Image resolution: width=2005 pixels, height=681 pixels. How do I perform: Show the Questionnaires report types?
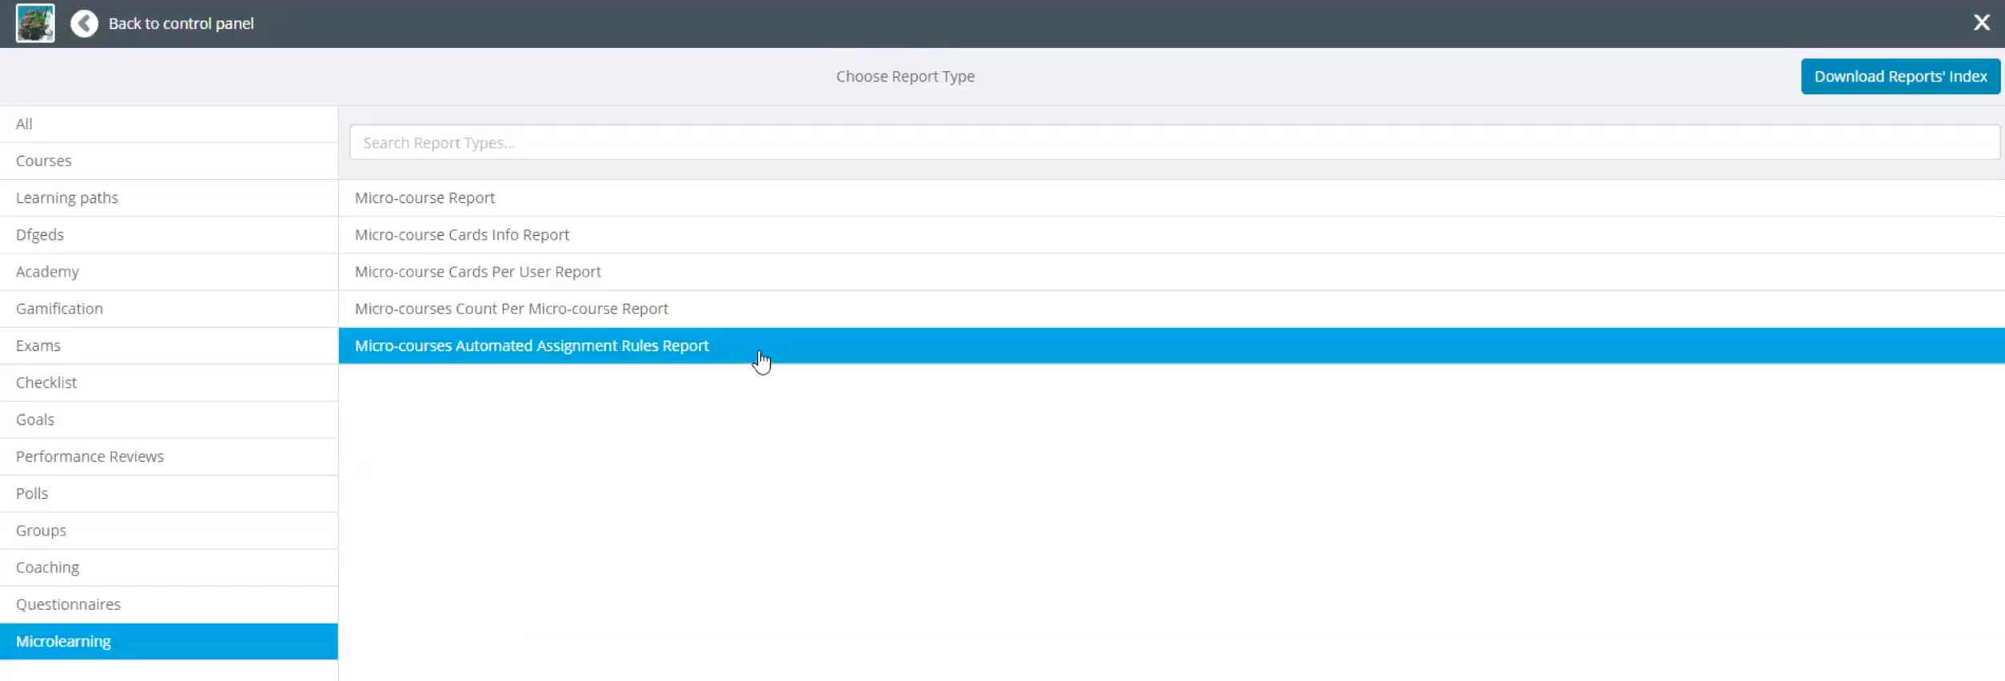click(x=68, y=604)
